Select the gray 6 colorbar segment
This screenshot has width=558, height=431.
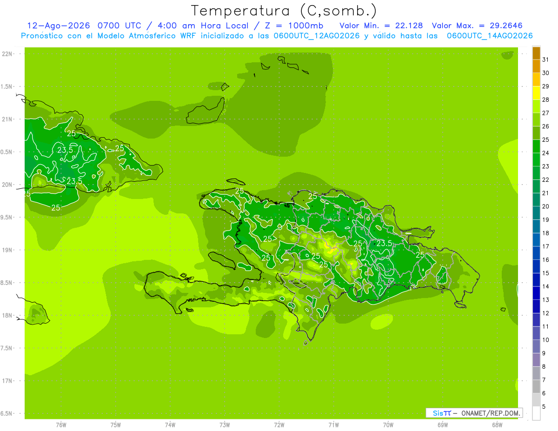pos(536,386)
